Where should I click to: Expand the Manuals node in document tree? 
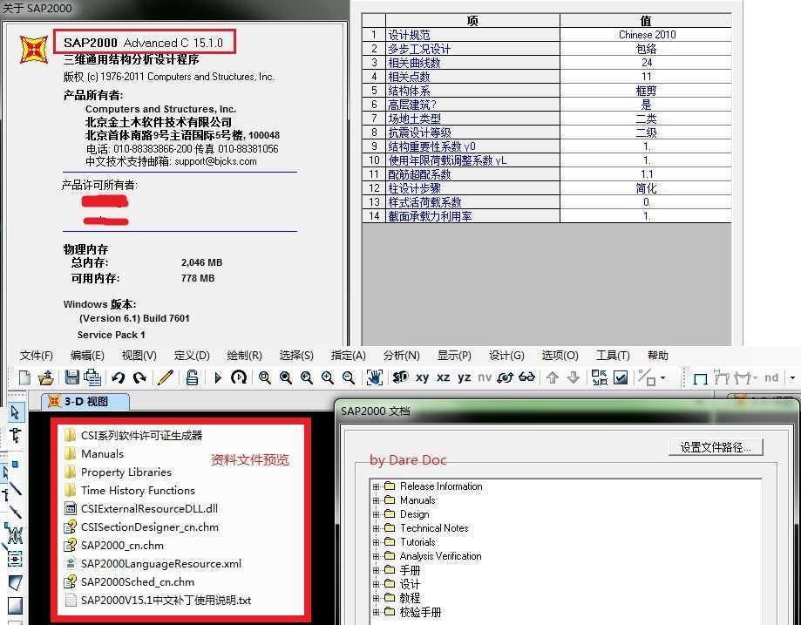click(x=376, y=500)
